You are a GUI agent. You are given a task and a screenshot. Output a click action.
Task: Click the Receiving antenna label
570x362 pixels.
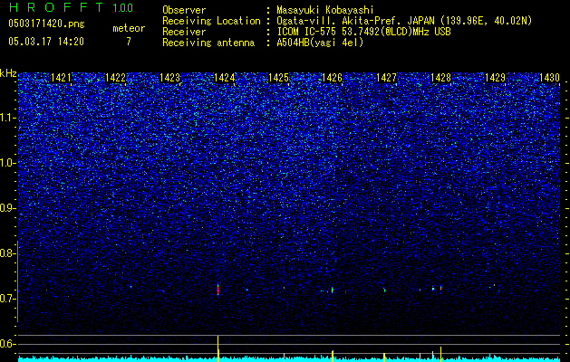[208, 43]
